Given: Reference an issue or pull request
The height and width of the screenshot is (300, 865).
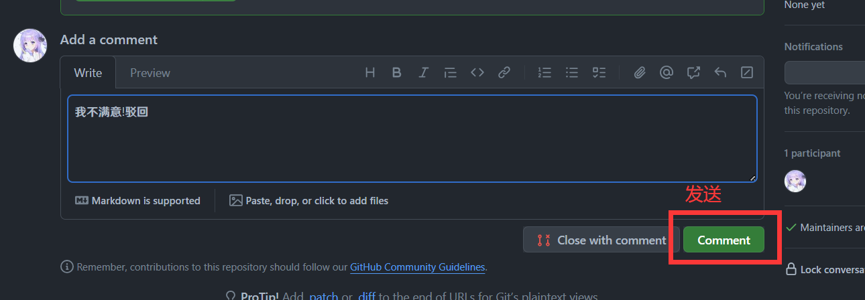Looking at the screenshot, I should (x=693, y=72).
